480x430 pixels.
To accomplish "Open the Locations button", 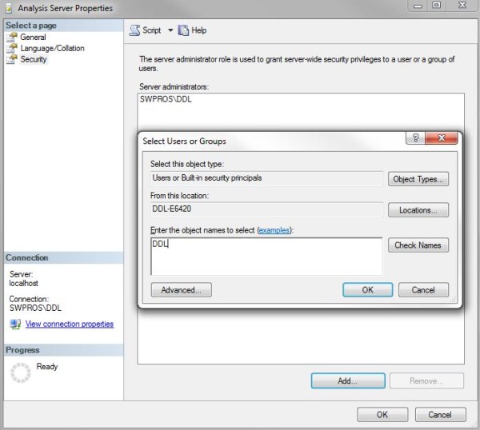I will pos(418,210).
